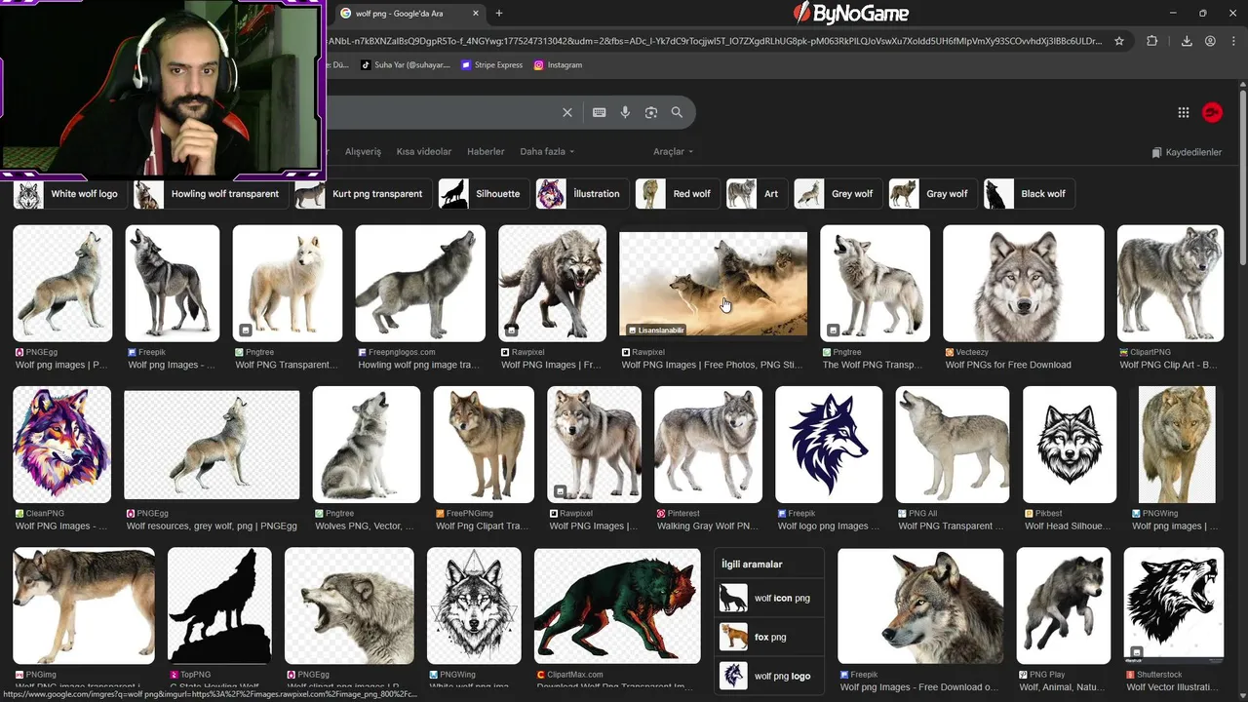
Task: Open Instagram bookmark in bookmarks bar
Action: [x=558, y=65]
